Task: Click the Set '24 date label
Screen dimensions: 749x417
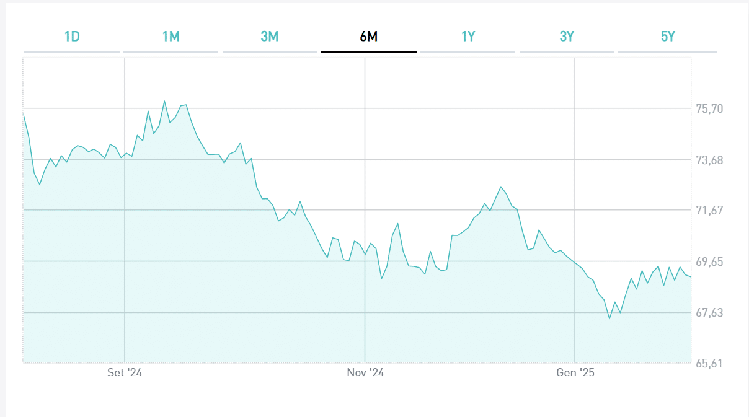Action: (125, 372)
